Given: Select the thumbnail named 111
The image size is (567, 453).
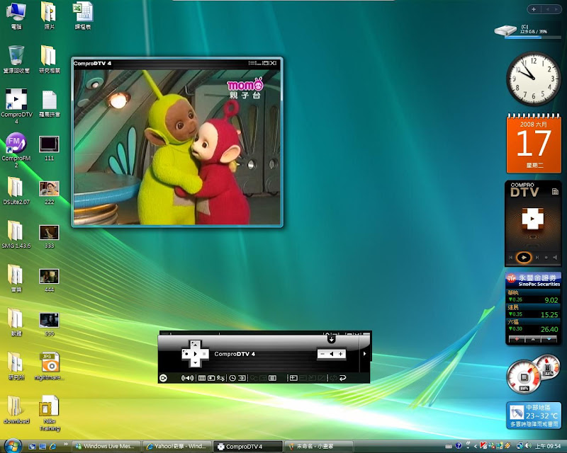Looking at the screenshot, I should pyautogui.click(x=49, y=148).
